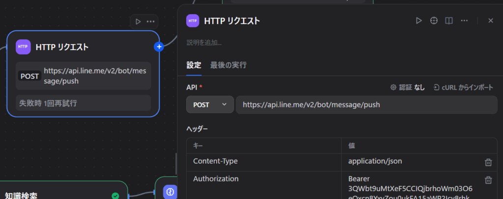Expand the POST method dropdown
The height and width of the screenshot is (199, 503).
(210, 104)
